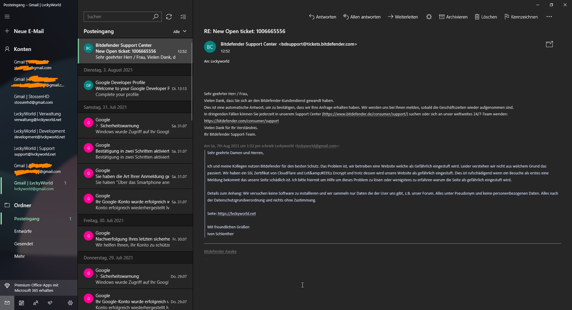Open more actions ellipsis menu
Image resolution: width=572 pixels, height=310 pixels.
pyautogui.click(x=549, y=17)
